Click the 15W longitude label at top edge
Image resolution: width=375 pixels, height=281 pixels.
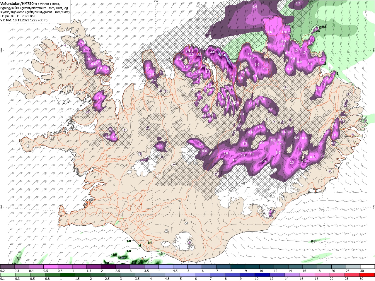click(x=311, y=1)
